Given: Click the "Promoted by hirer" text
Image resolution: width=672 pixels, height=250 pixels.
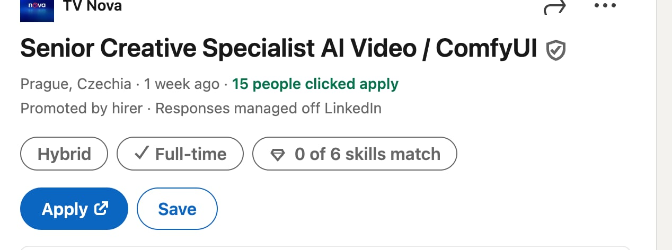Looking at the screenshot, I should pos(81,109).
